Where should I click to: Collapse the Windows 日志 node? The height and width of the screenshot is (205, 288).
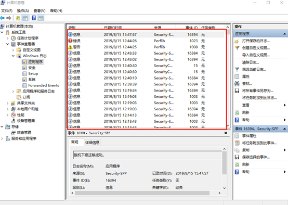(13, 56)
